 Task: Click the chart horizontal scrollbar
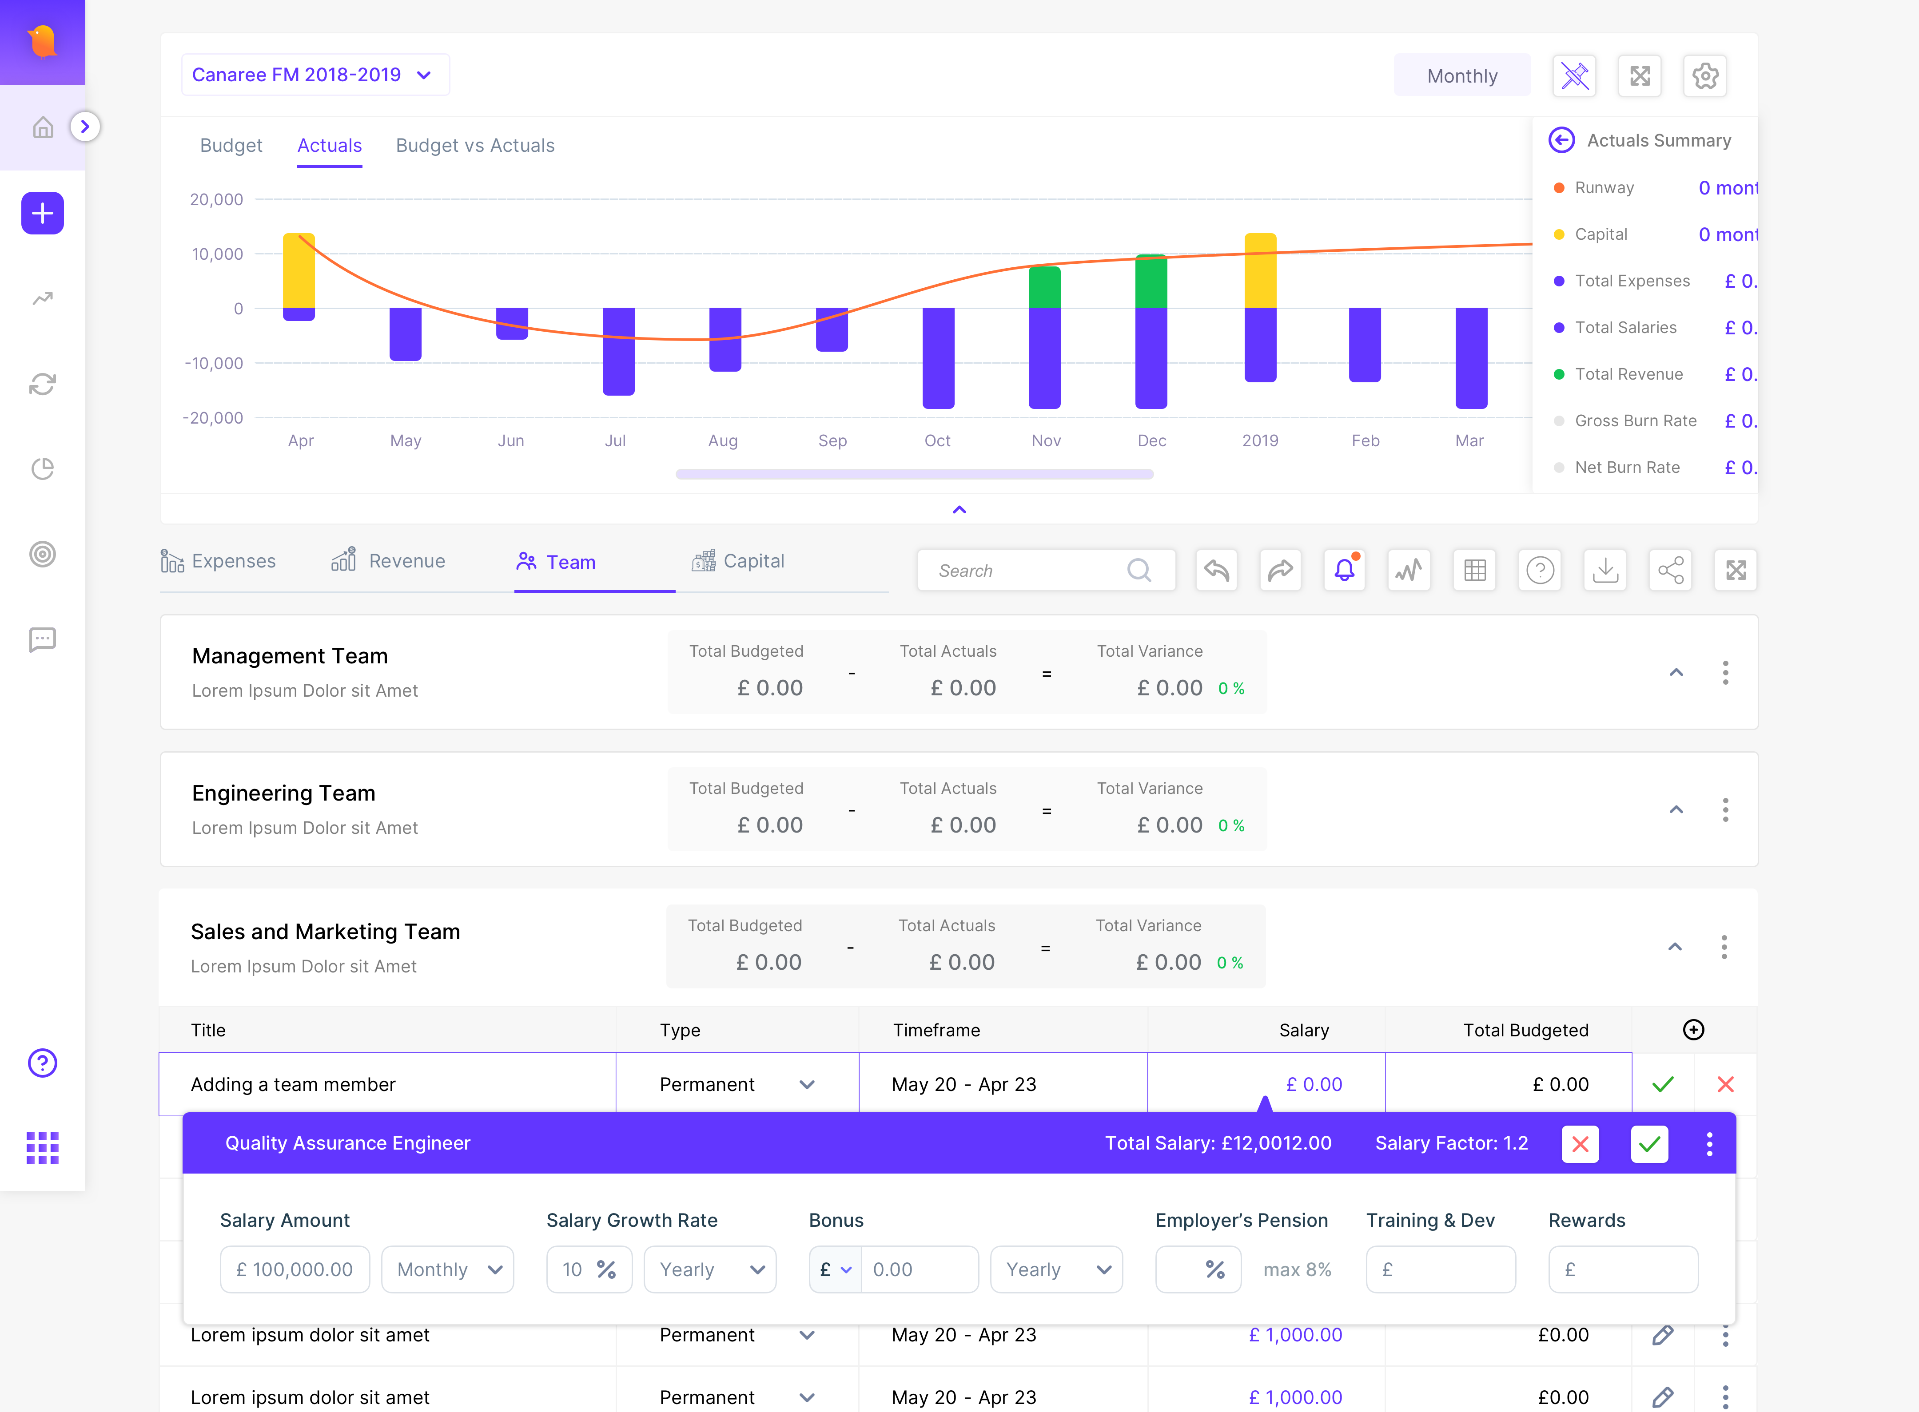[914, 474]
